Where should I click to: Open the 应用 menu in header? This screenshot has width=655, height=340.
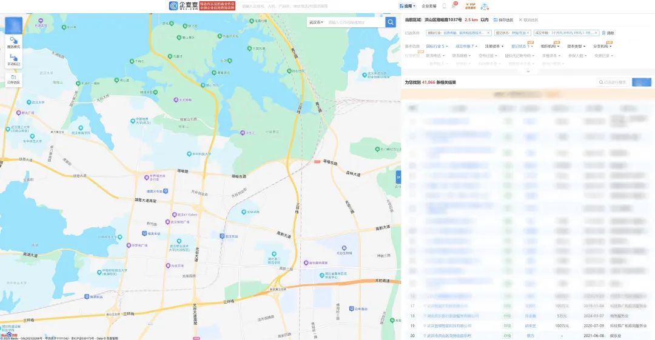coord(408,6)
